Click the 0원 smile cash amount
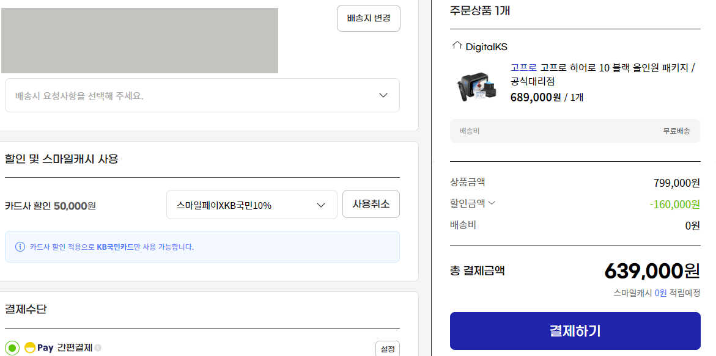 [661, 293]
